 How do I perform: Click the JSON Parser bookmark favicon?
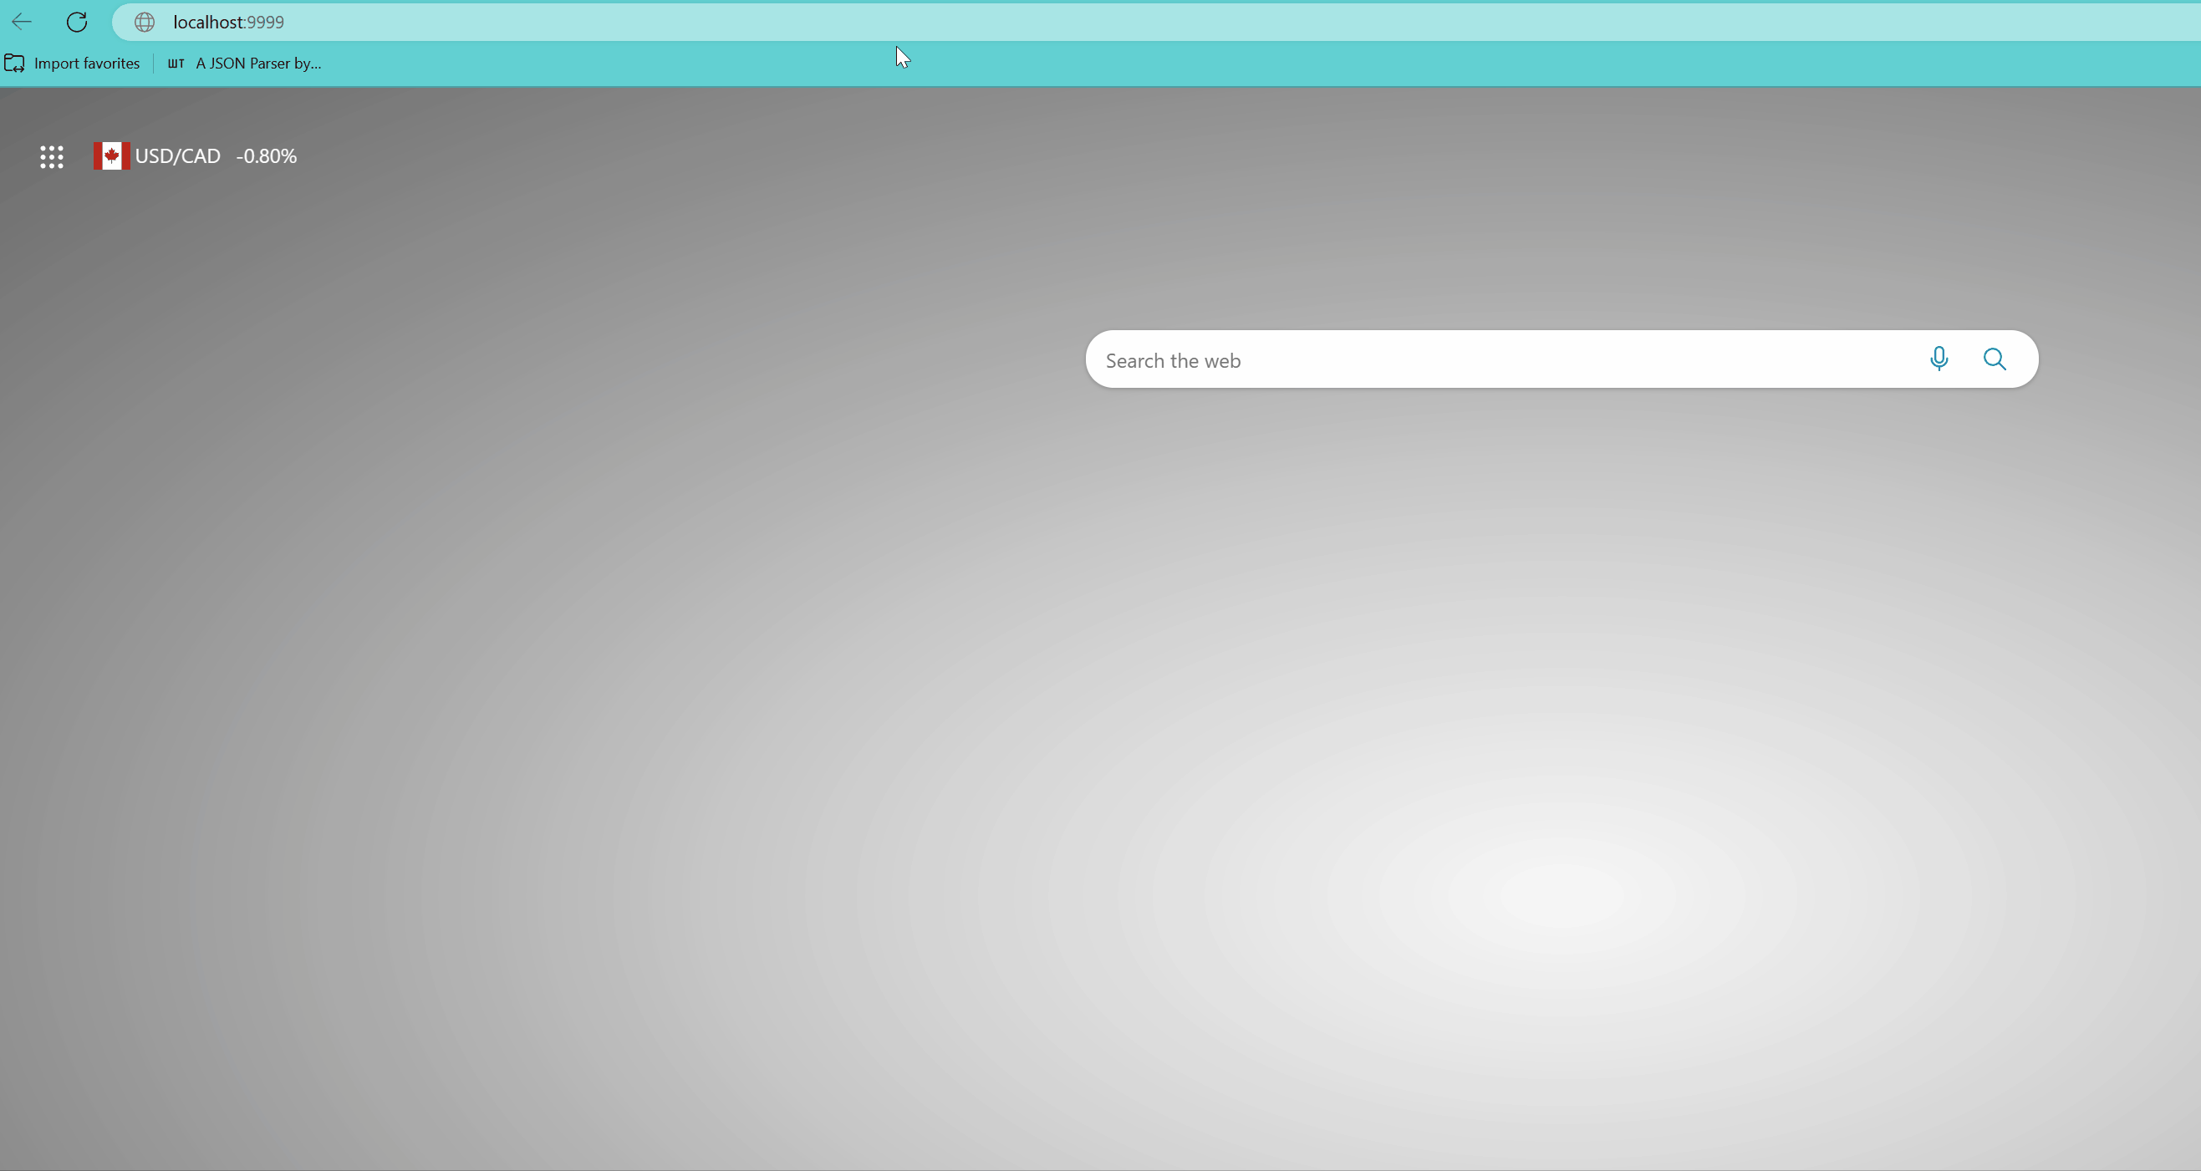point(176,64)
